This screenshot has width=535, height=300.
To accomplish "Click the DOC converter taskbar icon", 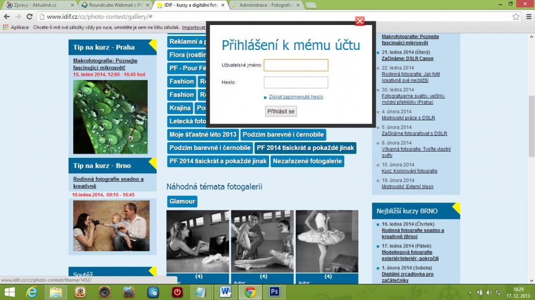I will (x=129, y=292).
